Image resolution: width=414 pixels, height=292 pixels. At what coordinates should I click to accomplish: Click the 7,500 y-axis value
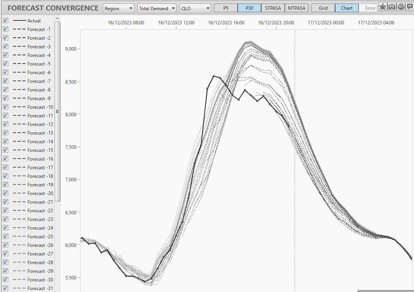71,147
